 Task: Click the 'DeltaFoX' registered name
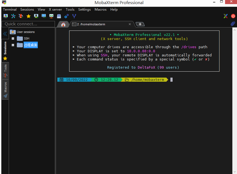[146, 67]
